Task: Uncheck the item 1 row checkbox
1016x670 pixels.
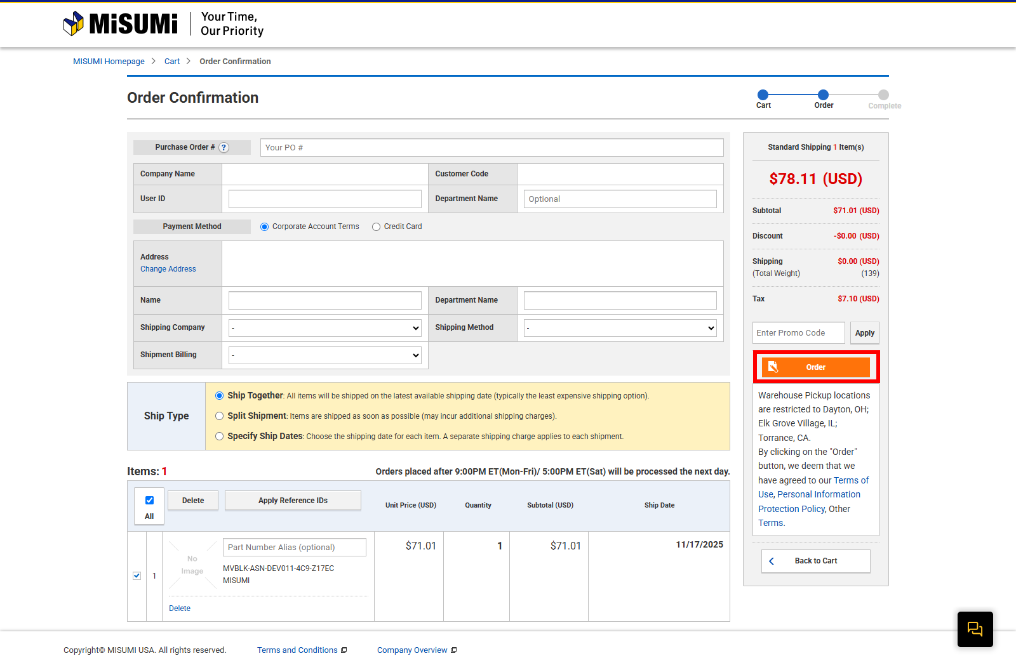Action: [137, 576]
